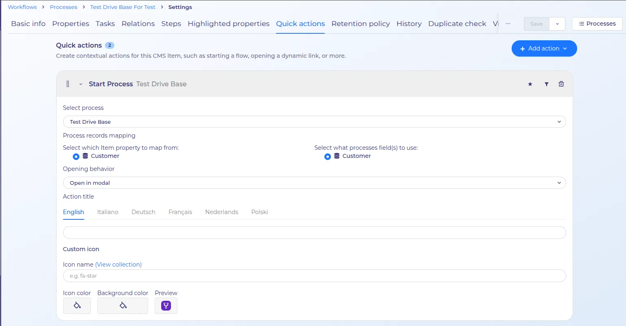Select the Deutsch language tab
Viewport: 626px width, 326px height.
pos(143,212)
